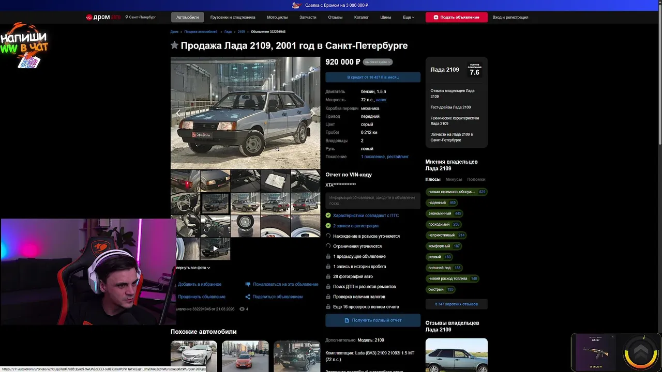The height and width of the screenshot is (372, 662).
Task: Click green check beside 2 записи о регистрации
Action: pos(328,226)
